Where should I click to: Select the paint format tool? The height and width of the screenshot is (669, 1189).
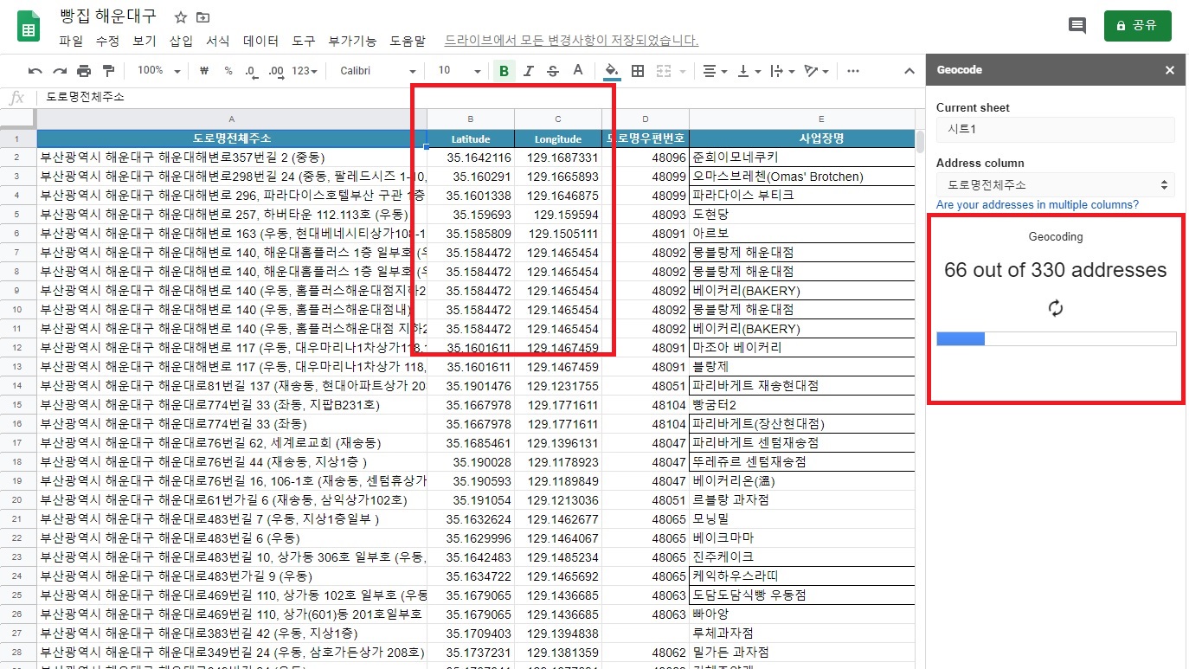tap(108, 71)
